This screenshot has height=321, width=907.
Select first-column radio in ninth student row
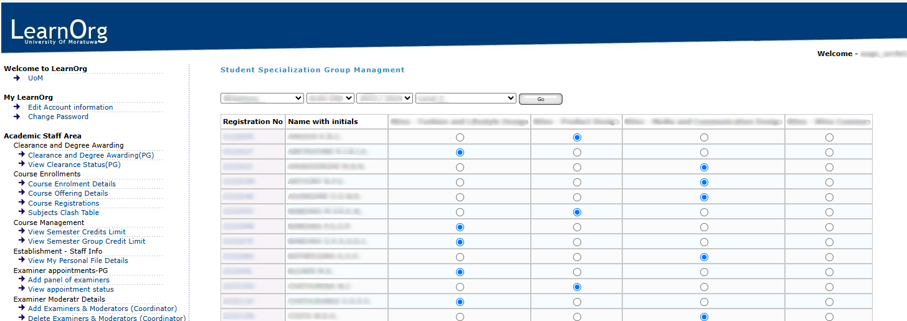pyautogui.click(x=460, y=257)
